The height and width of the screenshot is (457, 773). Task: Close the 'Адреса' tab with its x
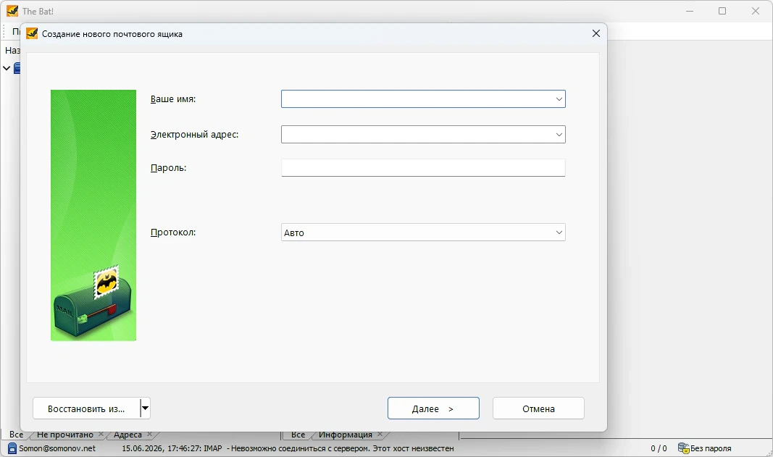(x=149, y=435)
